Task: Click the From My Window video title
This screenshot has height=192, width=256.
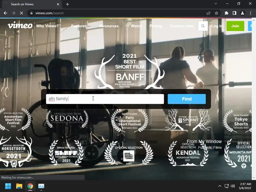Action: pos(204,141)
